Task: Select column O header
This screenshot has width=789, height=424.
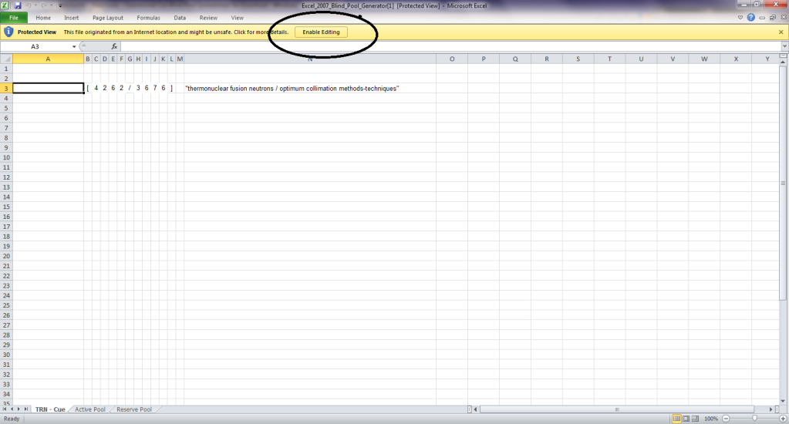Action: pos(452,59)
